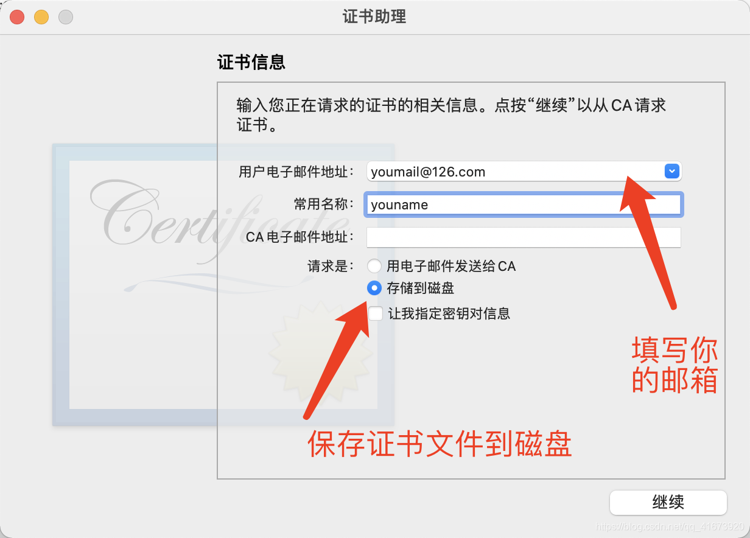This screenshot has height=538, width=750.
Task: Click the empty CA 电子邮件地址 field
Action: pyautogui.click(x=524, y=237)
